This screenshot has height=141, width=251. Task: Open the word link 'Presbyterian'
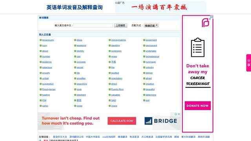tap(49, 89)
